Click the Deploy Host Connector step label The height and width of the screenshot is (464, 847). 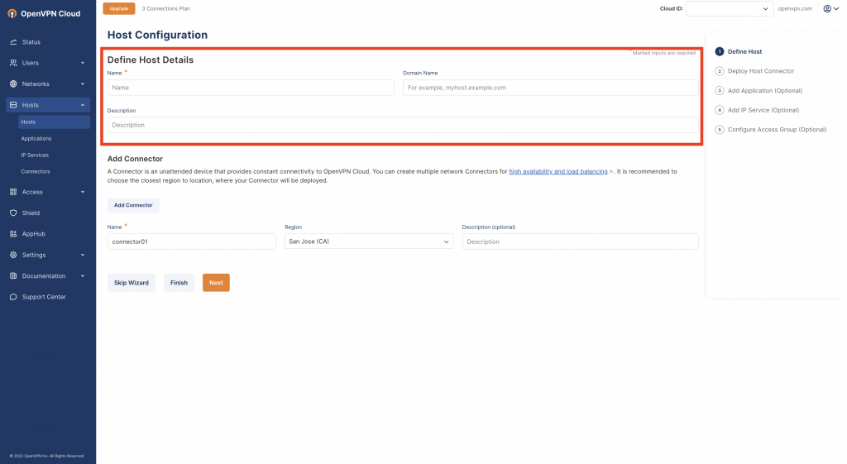click(761, 71)
